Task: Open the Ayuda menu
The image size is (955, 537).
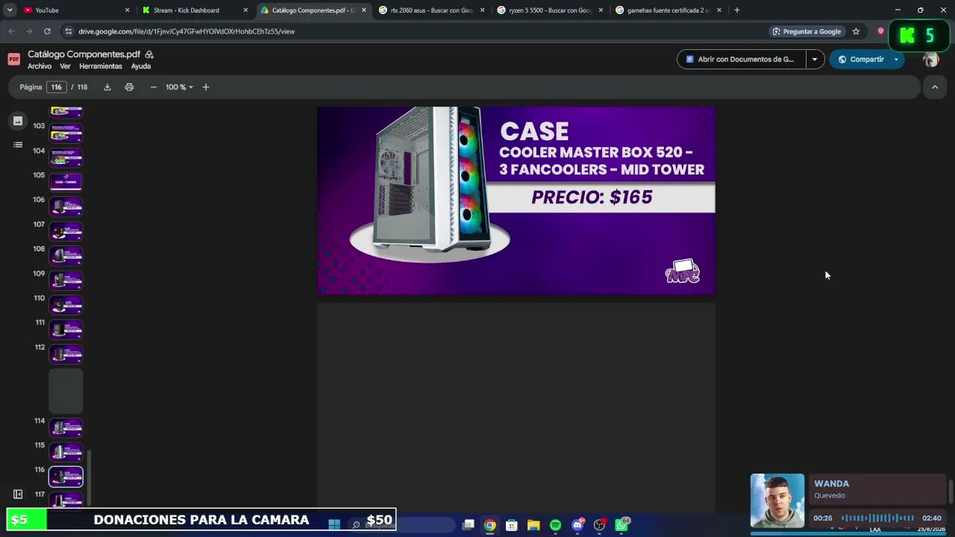Action: click(x=141, y=66)
